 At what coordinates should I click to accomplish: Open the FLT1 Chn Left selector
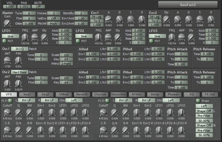[x=74, y=100]
